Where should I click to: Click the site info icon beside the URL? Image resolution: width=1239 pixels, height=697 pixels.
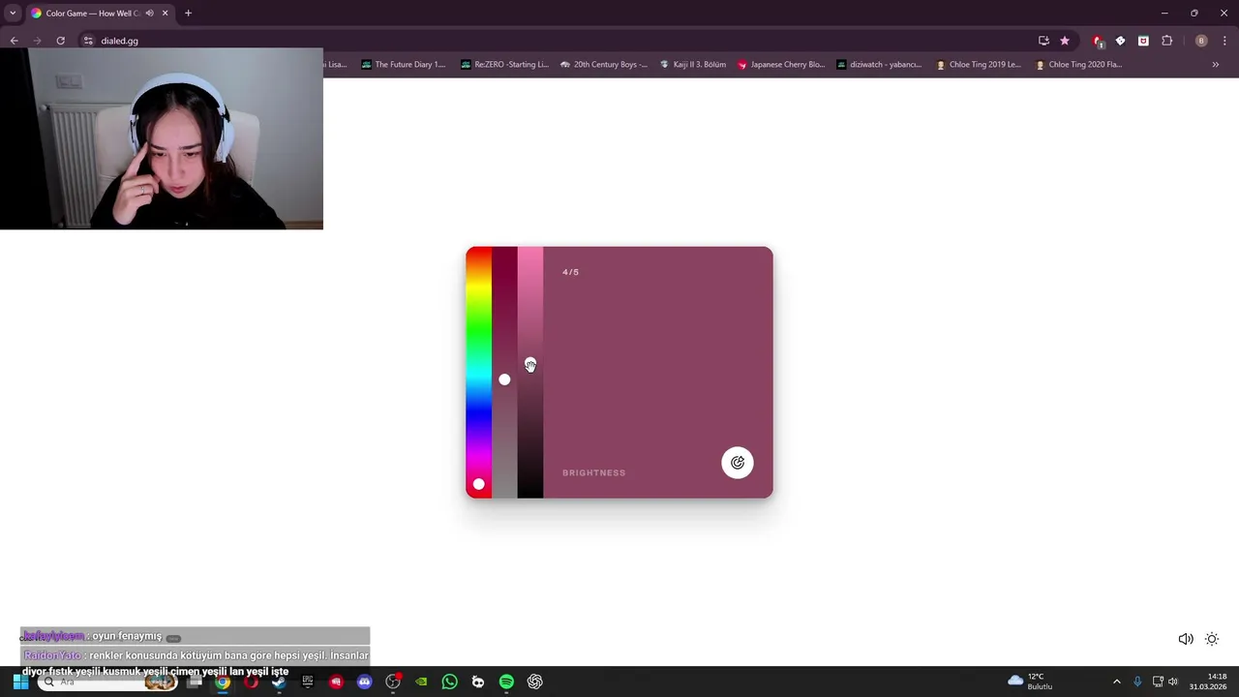pos(88,41)
